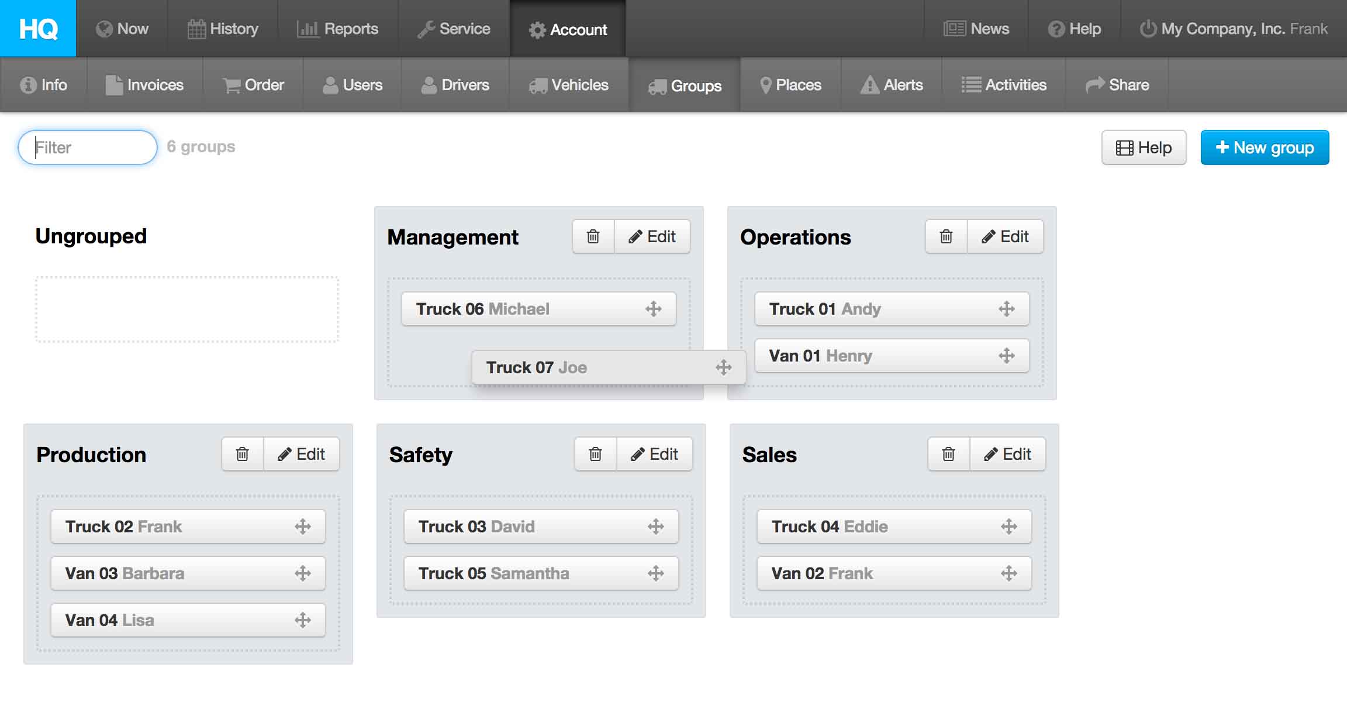Click move handle of Truck 04 Eddie
This screenshot has height=702, width=1347.
[1008, 526]
